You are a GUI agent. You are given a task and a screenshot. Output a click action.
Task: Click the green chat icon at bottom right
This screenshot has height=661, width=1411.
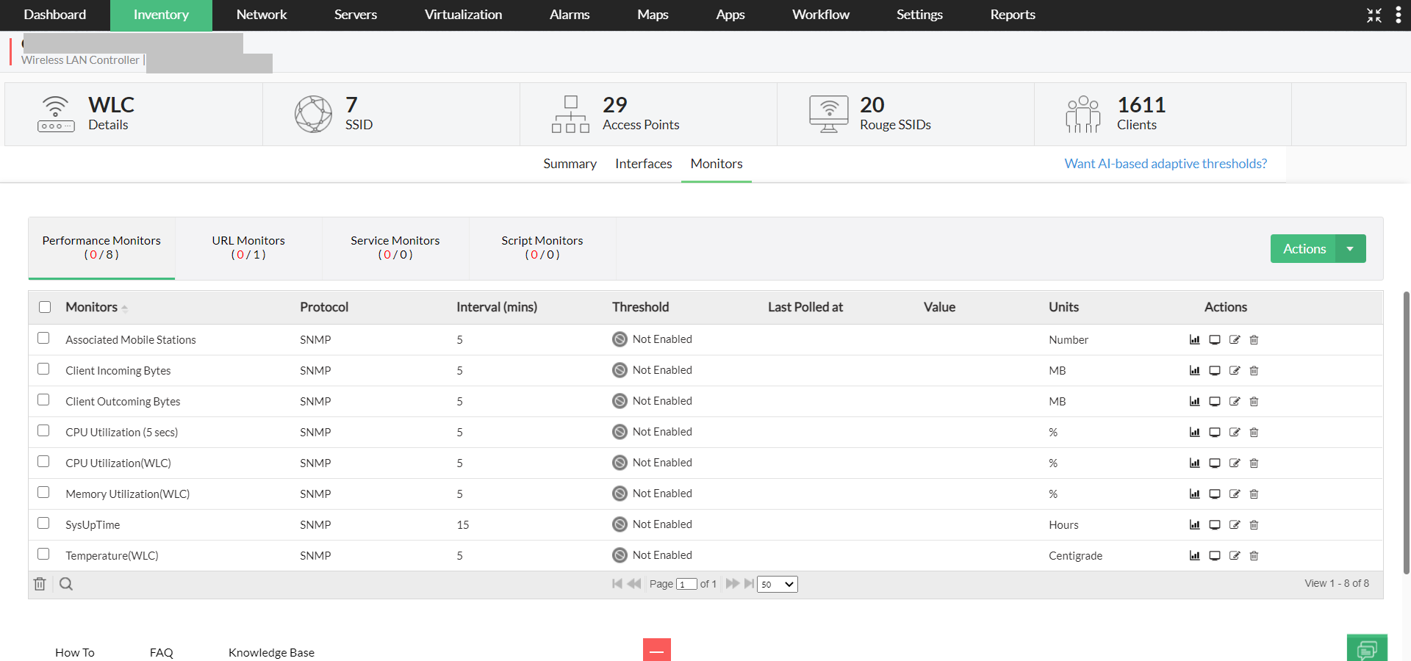click(x=1367, y=649)
